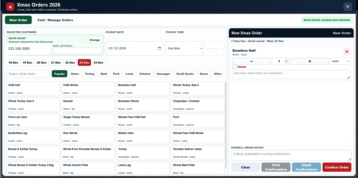The height and width of the screenshot is (178, 358).
Task: Click the custom pickup time field
Action: coord(214,48)
